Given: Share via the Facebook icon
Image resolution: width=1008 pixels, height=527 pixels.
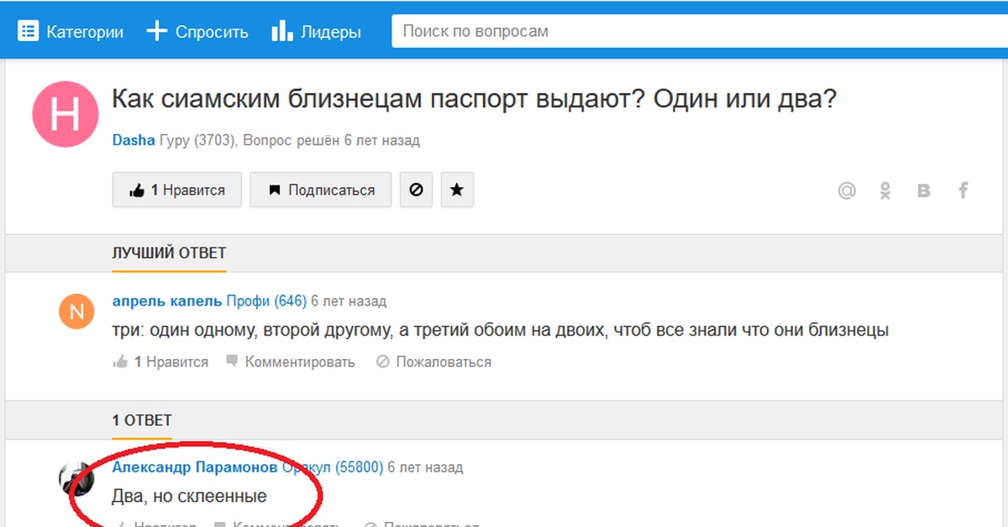Looking at the screenshot, I should pyautogui.click(x=963, y=190).
